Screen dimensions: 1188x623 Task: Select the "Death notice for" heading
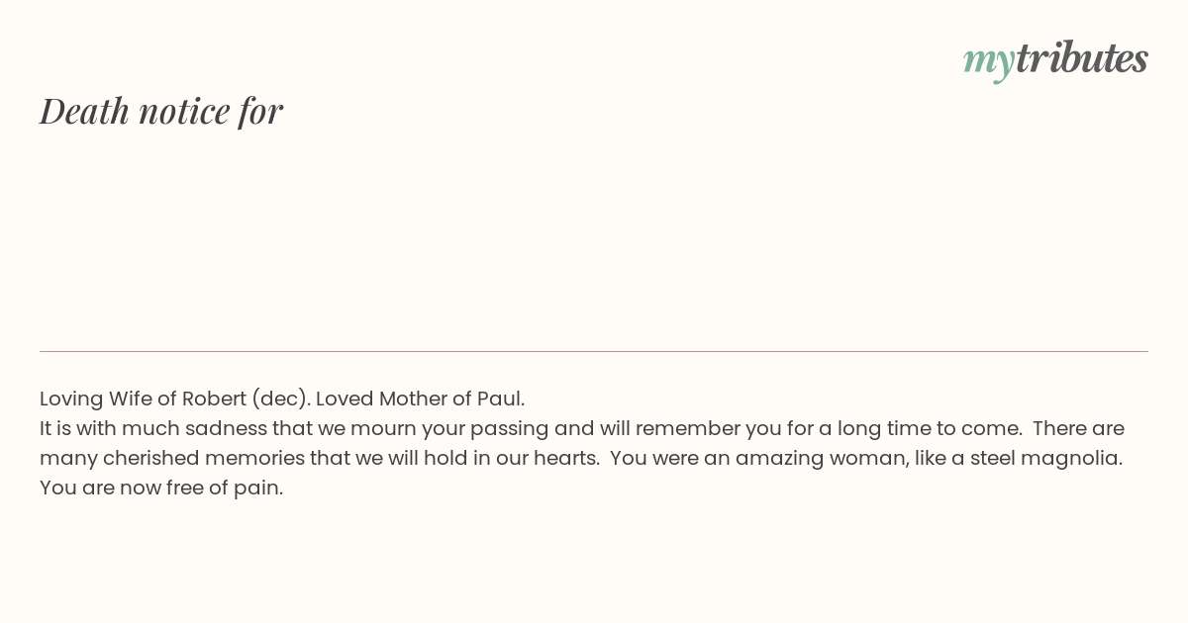pyautogui.click(x=161, y=111)
